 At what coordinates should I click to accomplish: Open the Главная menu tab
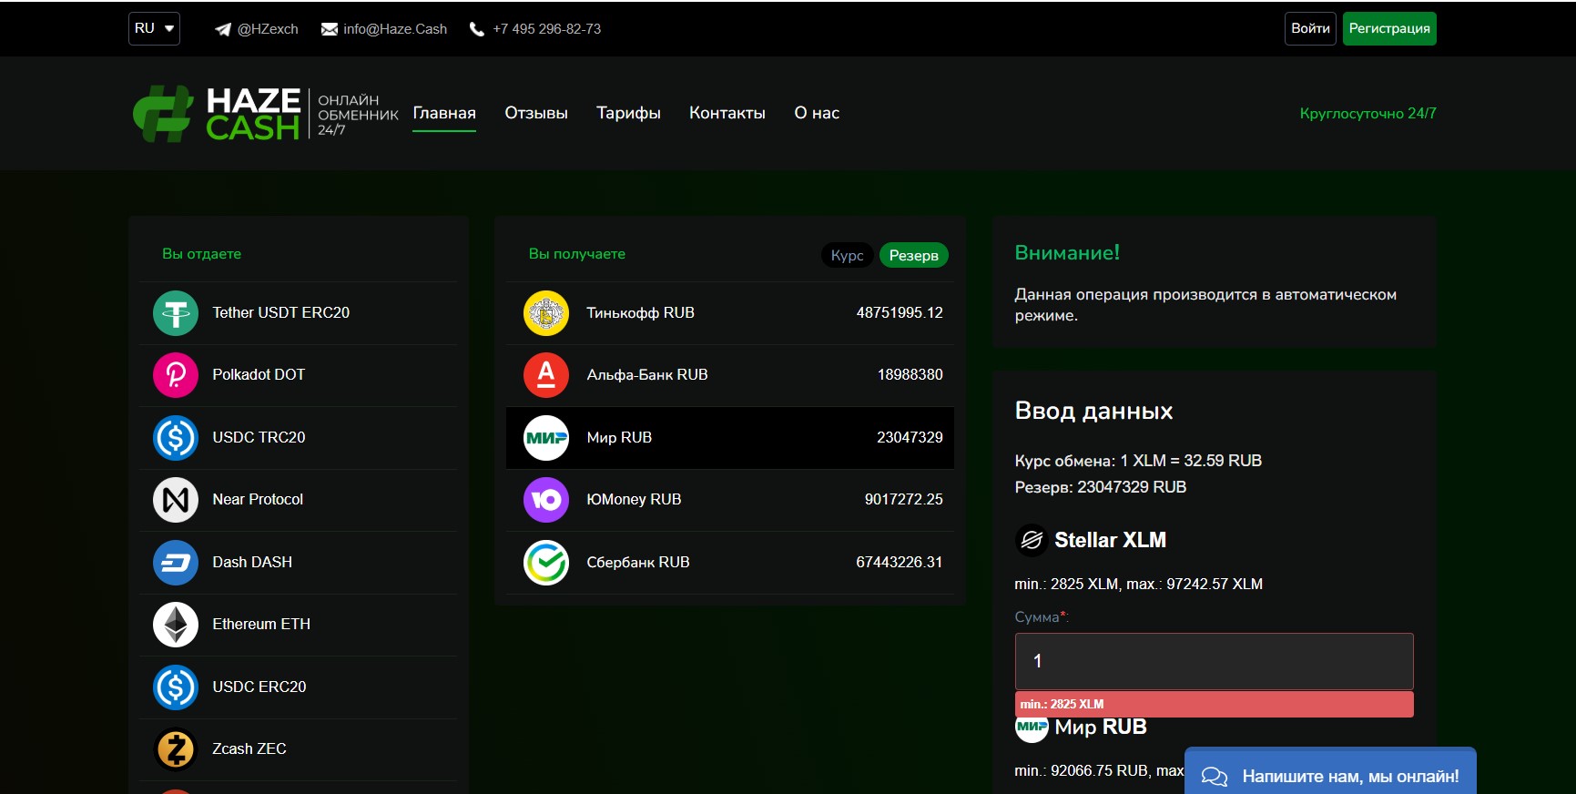[x=444, y=114]
